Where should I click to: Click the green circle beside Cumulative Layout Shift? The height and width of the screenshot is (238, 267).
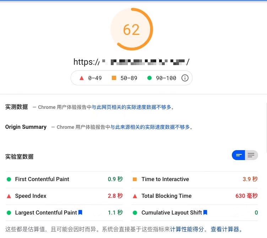coord(135,213)
